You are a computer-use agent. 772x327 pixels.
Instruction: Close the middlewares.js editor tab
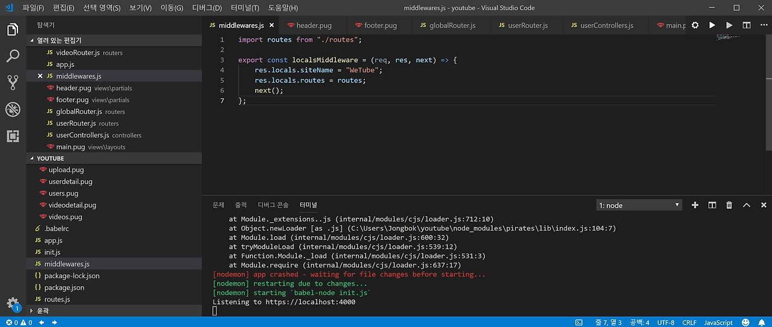coord(271,25)
